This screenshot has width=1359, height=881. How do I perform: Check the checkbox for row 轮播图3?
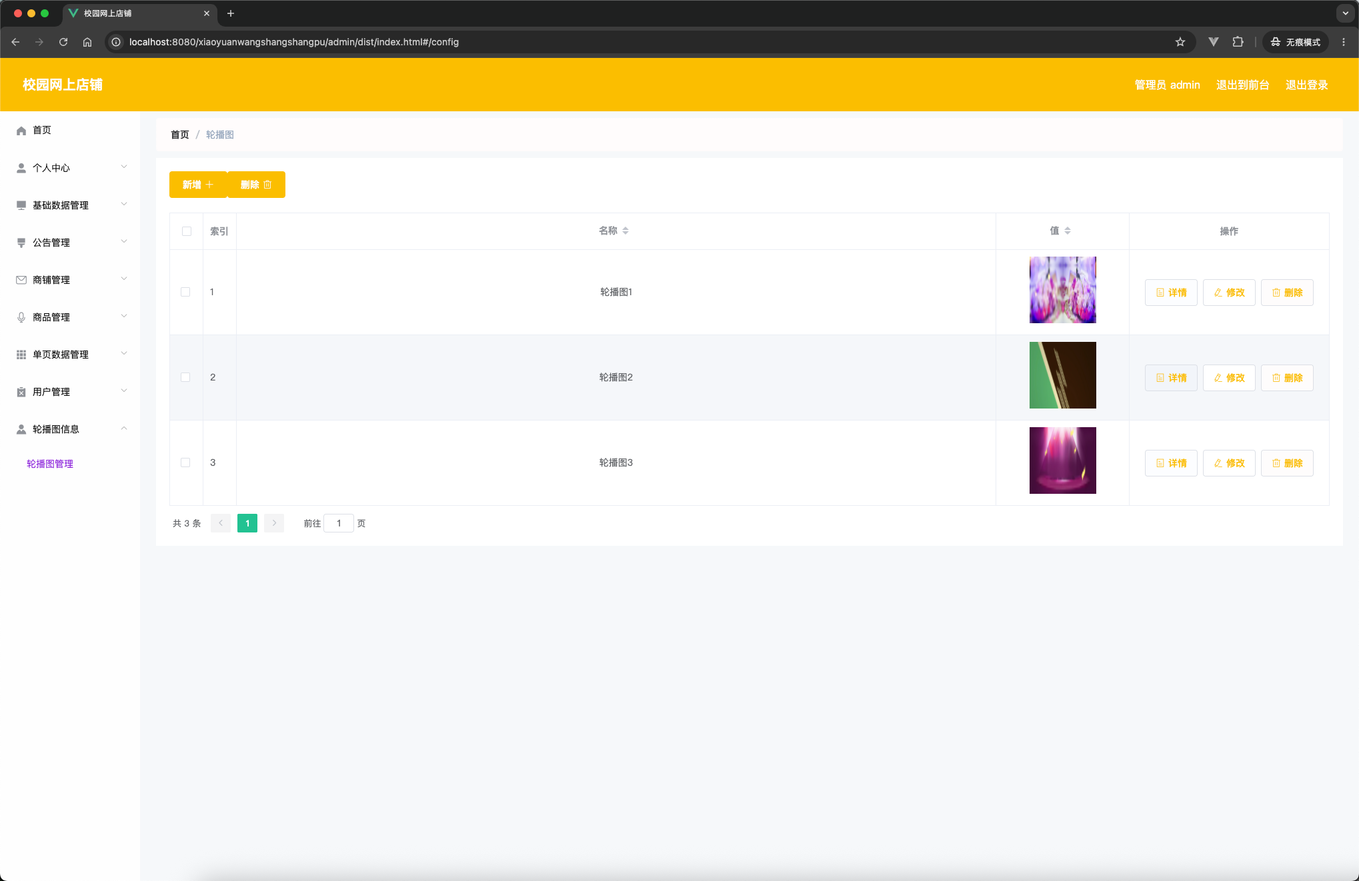[185, 462]
